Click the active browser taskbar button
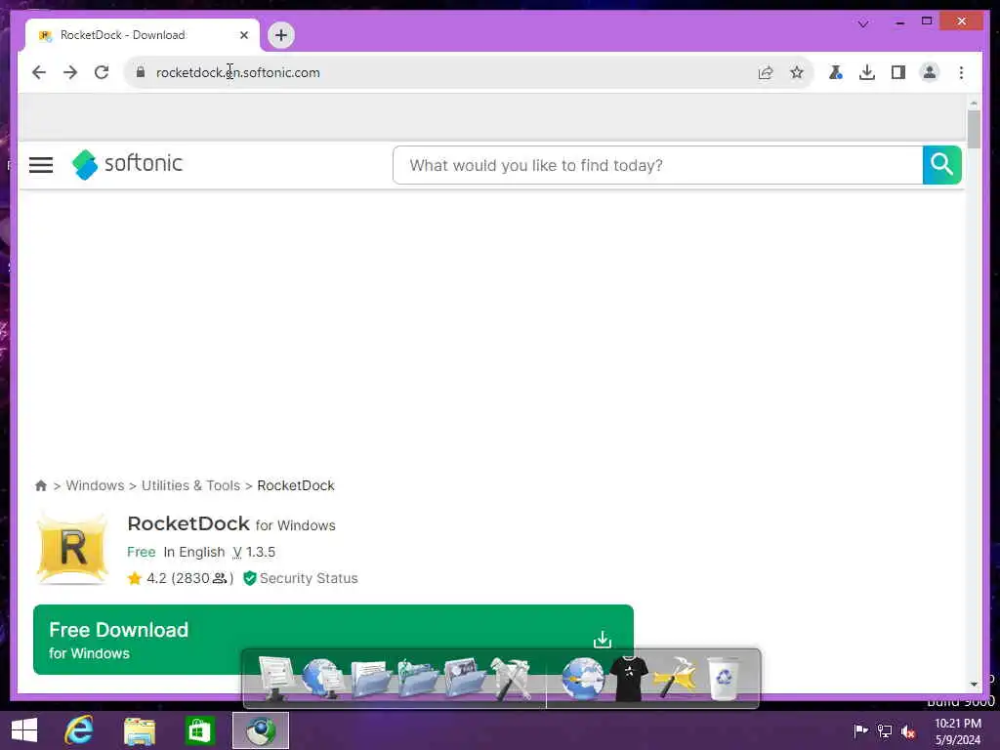Screen dimensions: 1000x750 (260, 730)
